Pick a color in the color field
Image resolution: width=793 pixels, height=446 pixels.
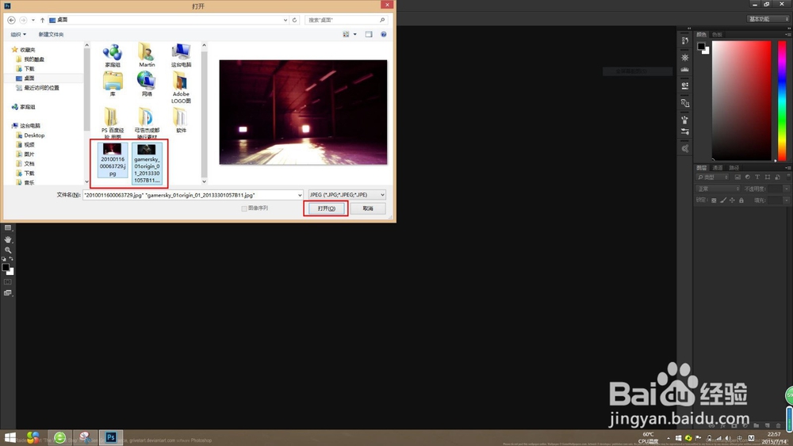pos(741,101)
